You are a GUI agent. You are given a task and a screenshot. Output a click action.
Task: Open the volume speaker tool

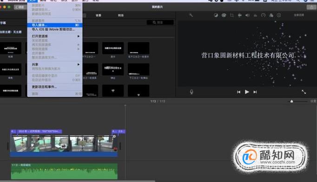click(x=247, y=15)
